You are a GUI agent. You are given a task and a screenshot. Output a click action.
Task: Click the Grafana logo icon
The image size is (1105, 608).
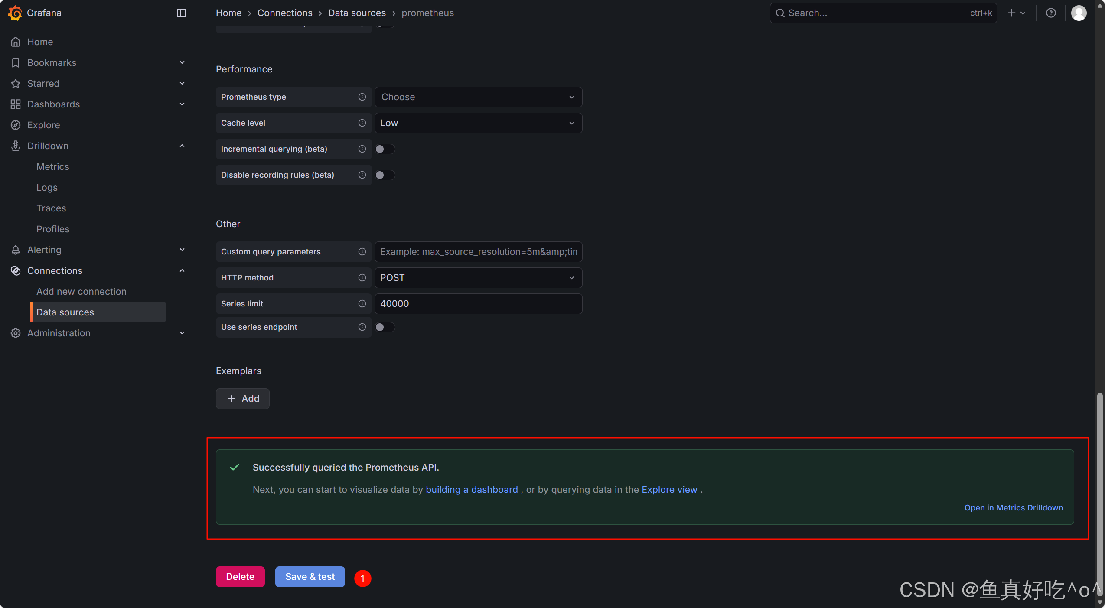(15, 13)
